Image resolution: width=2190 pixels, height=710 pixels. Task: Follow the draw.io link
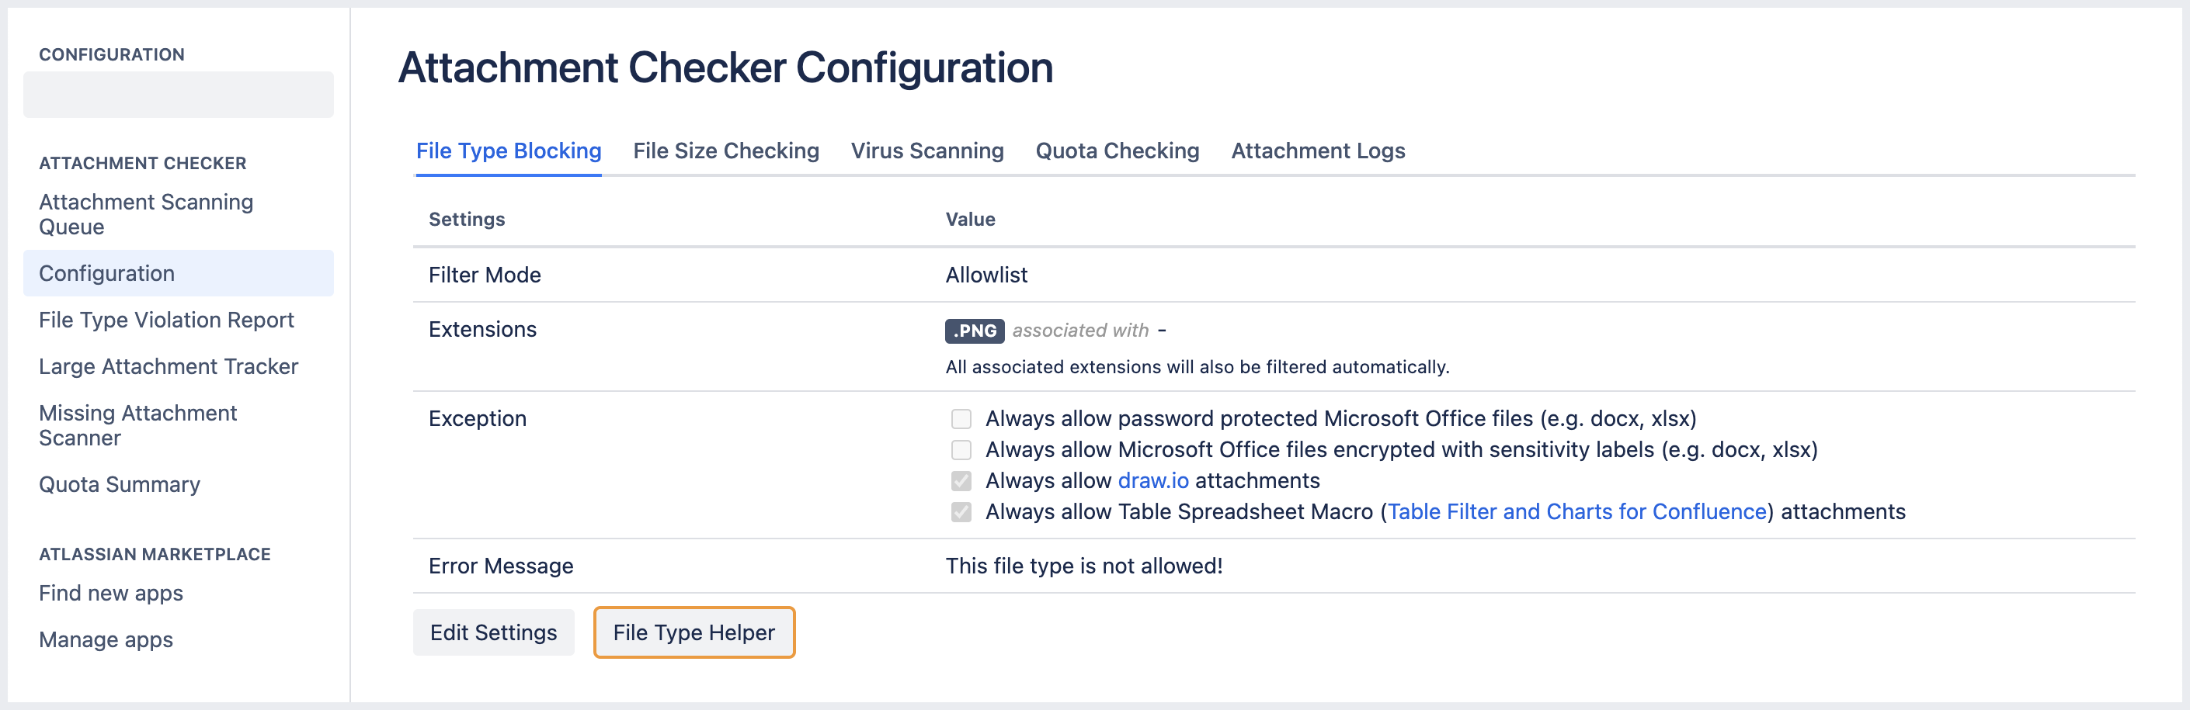tap(1152, 480)
